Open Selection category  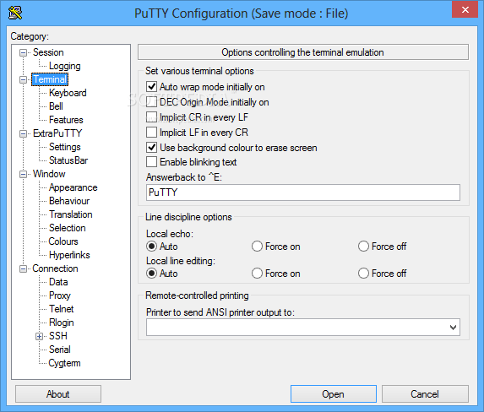[68, 228]
